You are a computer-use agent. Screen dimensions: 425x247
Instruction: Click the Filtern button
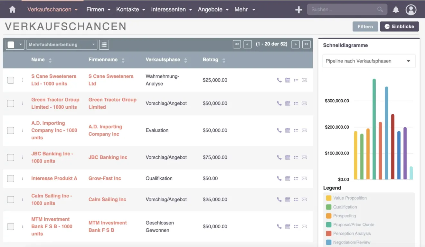coord(365,26)
